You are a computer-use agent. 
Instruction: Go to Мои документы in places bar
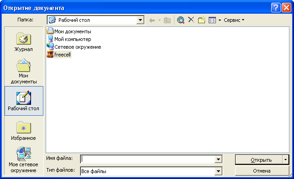click(x=24, y=72)
